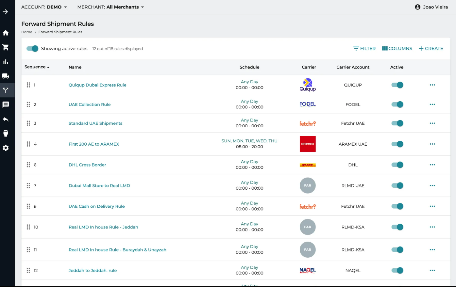Disable the Quiqup Dubai Express Rule
This screenshot has width=456, height=287.
[x=397, y=85]
